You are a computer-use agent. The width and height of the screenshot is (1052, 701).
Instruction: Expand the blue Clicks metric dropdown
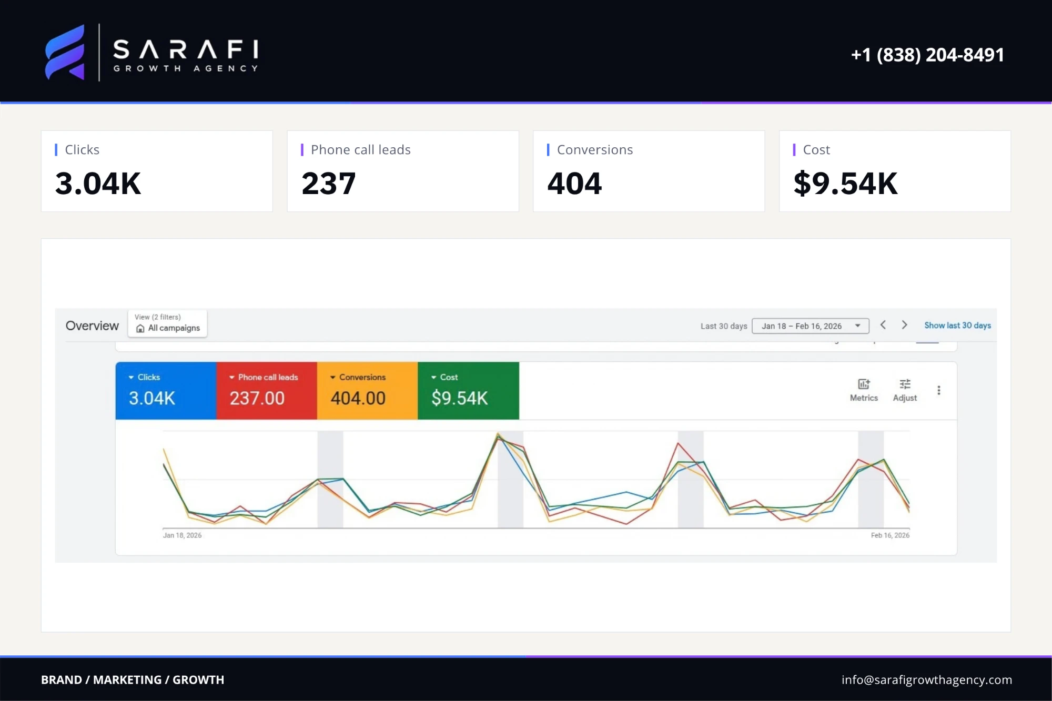point(131,377)
